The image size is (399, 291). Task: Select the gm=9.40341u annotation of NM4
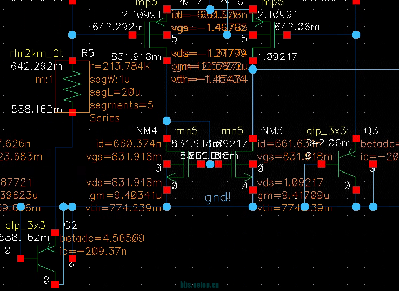126,195
